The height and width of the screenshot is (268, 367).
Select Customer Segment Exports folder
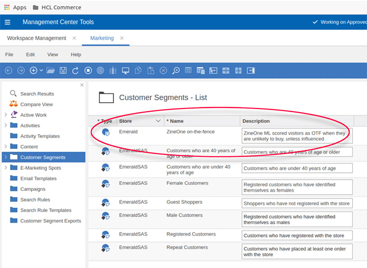click(x=51, y=221)
